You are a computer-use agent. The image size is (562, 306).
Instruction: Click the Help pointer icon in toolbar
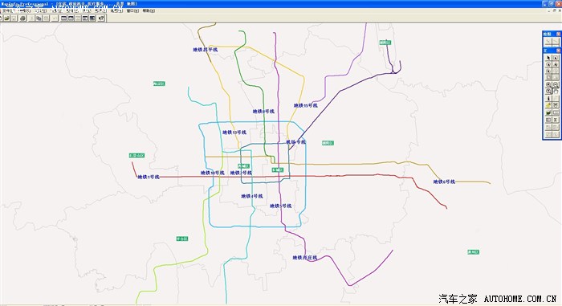click(x=101, y=18)
